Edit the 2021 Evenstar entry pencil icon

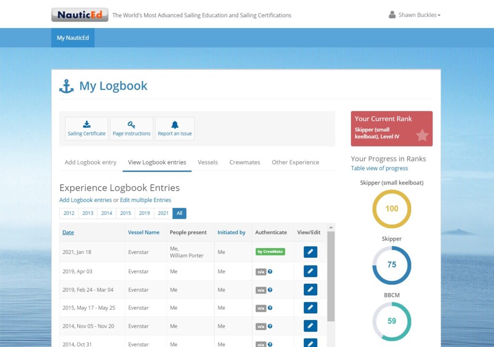pyautogui.click(x=310, y=251)
